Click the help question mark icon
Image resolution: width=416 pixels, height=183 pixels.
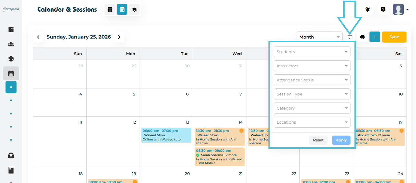click(x=383, y=9)
